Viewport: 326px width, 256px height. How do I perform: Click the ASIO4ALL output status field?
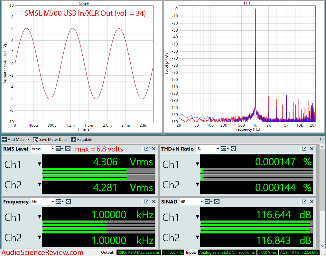point(138,252)
